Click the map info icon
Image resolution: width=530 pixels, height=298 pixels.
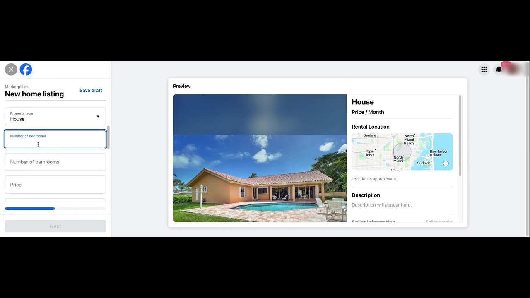pos(446,163)
